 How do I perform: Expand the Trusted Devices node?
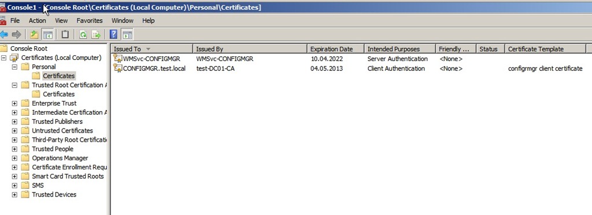click(14, 195)
